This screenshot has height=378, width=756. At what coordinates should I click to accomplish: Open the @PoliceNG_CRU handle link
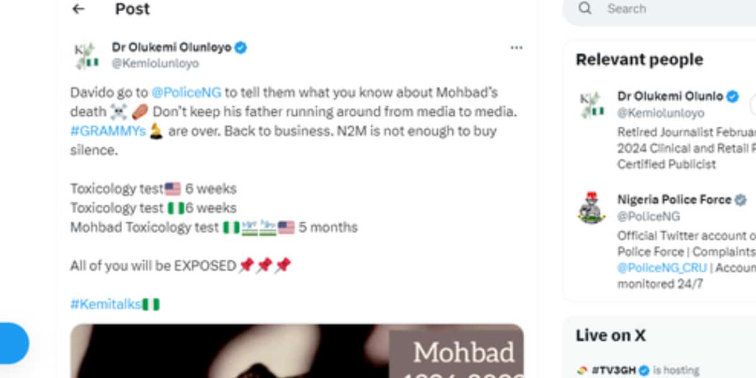coord(661,267)
